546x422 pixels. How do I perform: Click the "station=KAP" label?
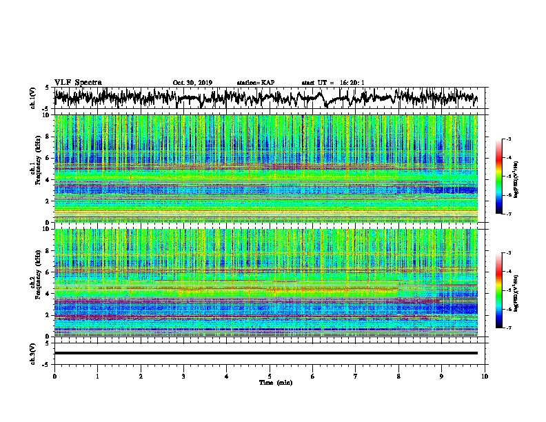tap(256, 83)
